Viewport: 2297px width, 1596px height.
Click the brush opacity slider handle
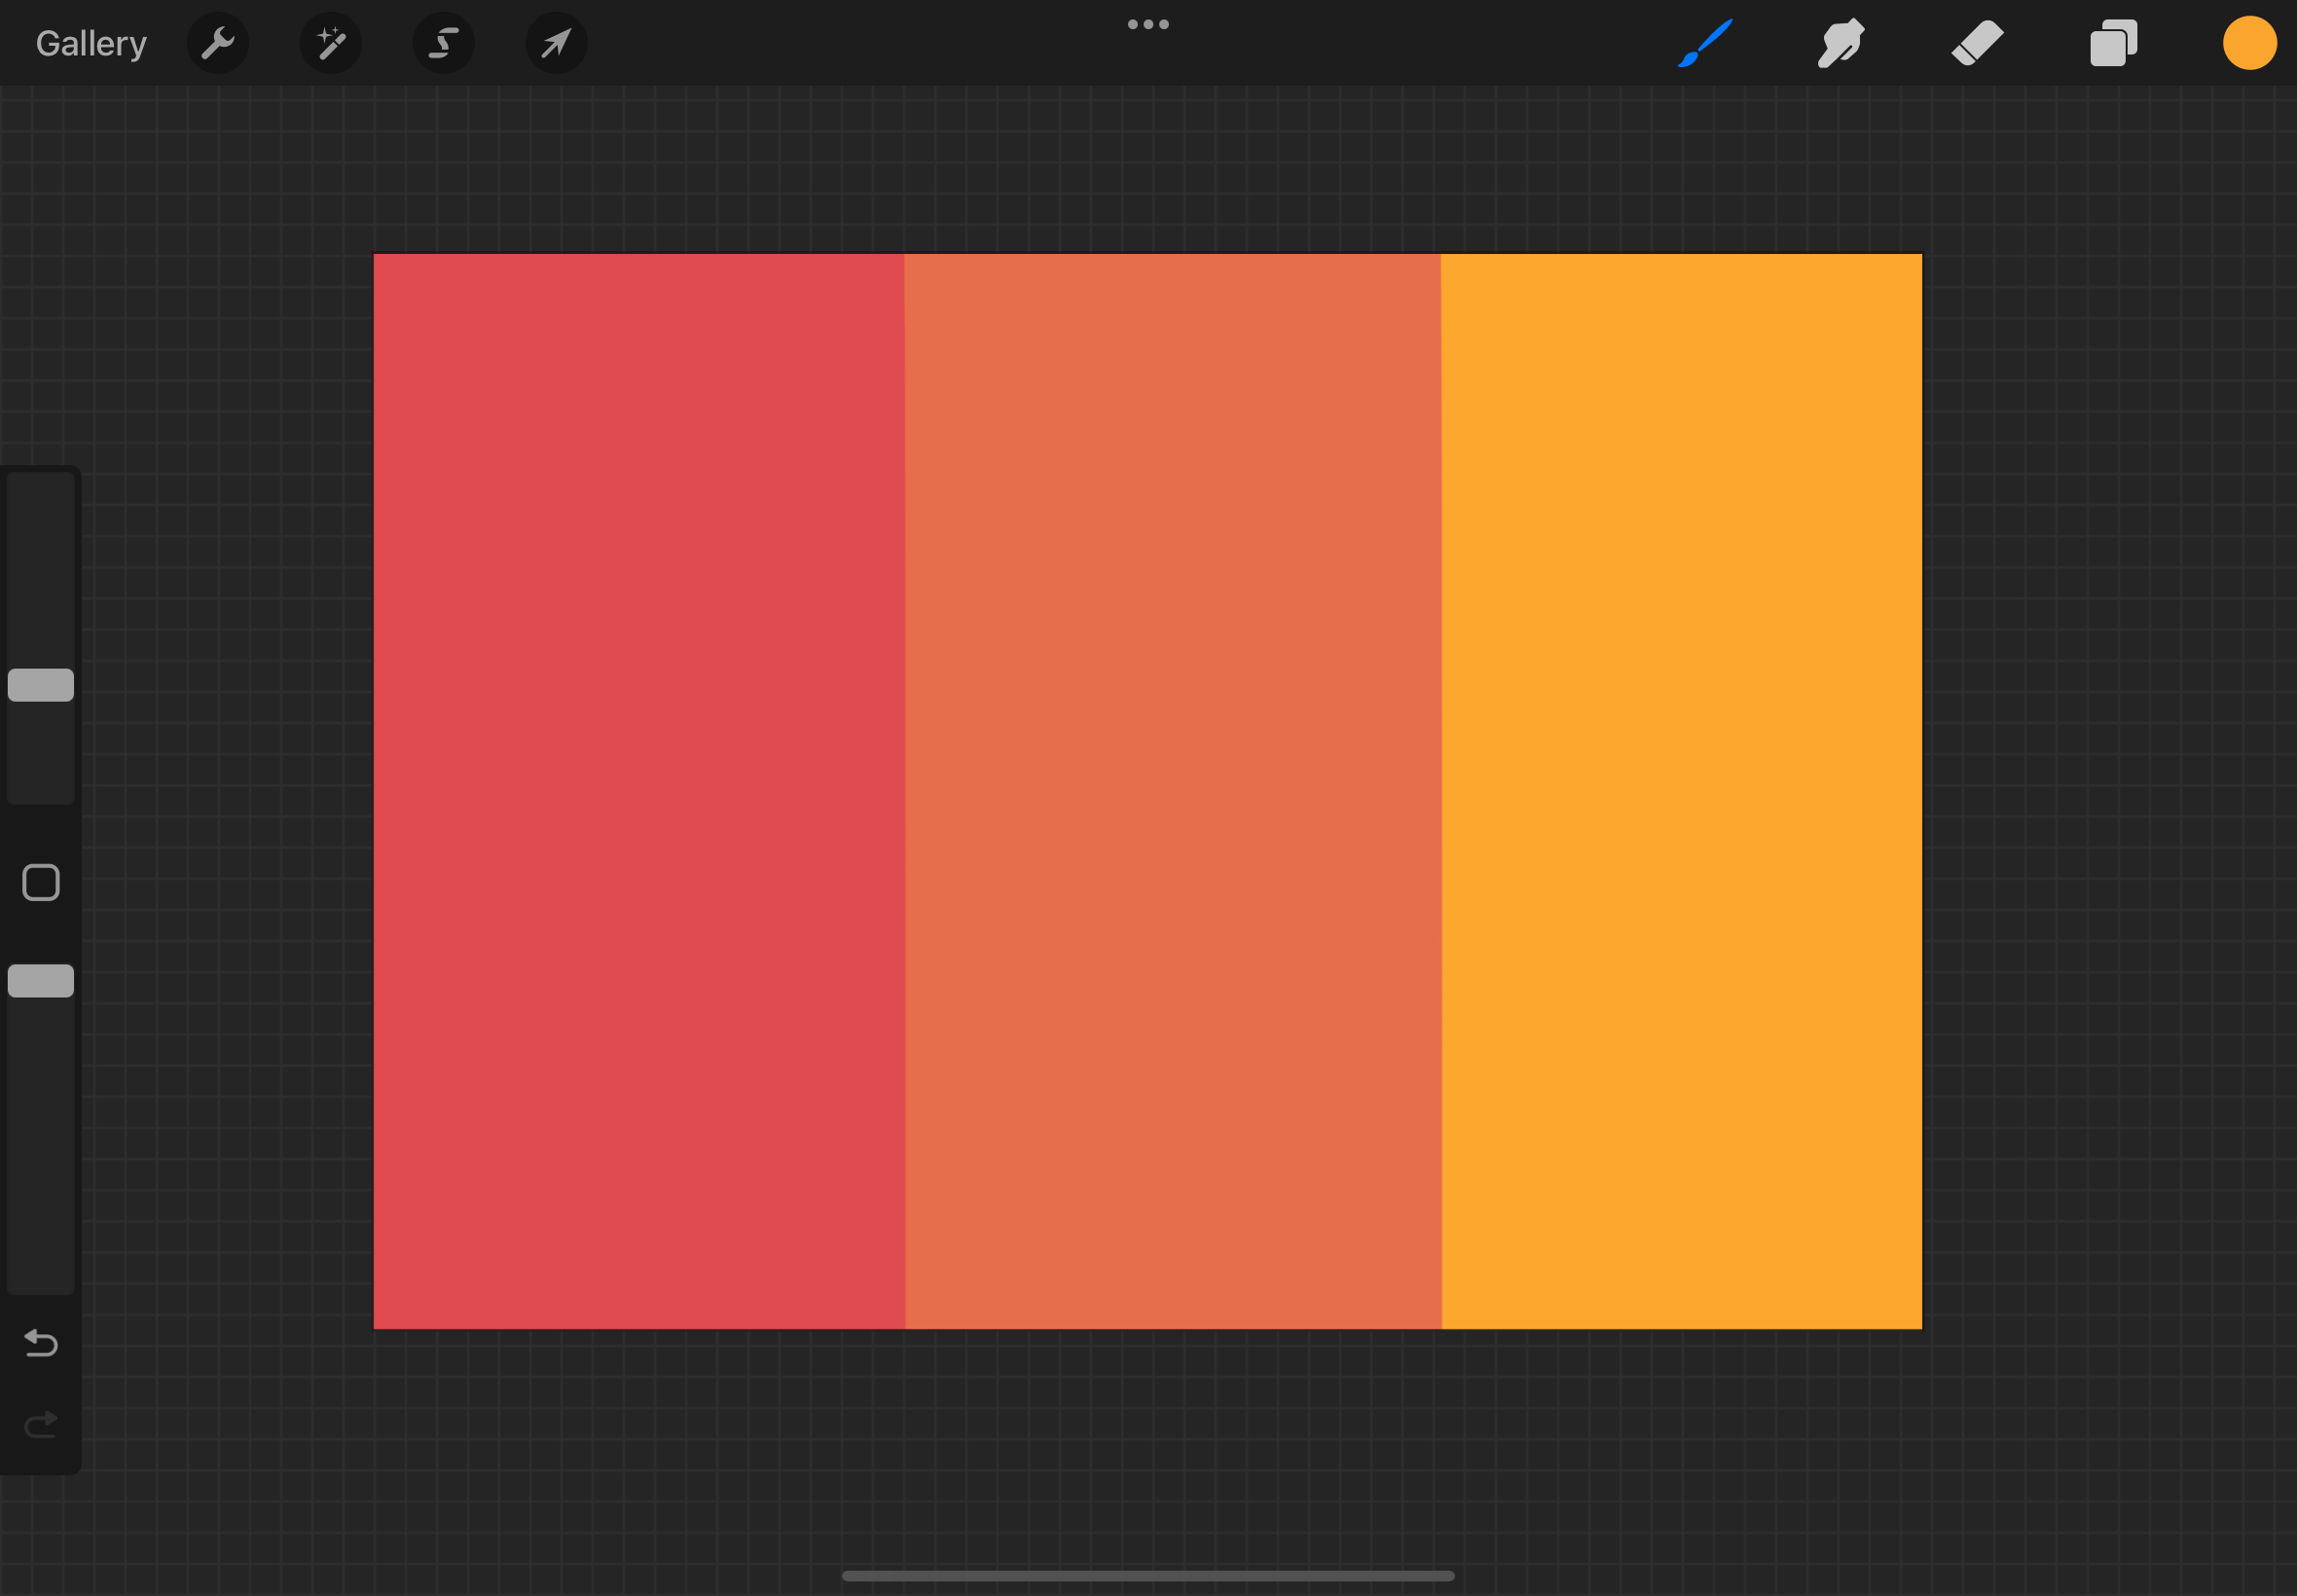click(41, 981)
